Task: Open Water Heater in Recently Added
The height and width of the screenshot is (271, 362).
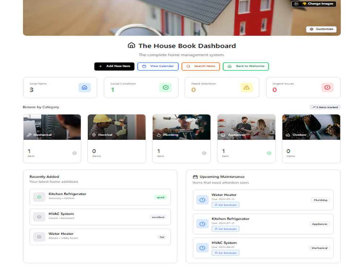Action: (100, 237)
